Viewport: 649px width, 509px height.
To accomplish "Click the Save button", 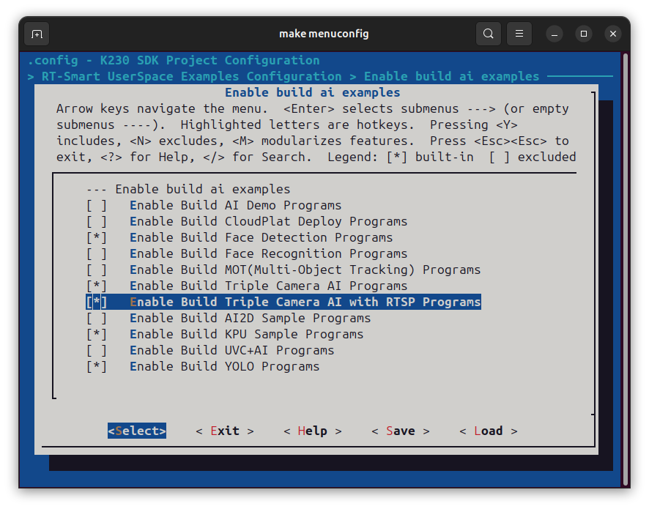I will pyautogui.click(x=400, y=431).
